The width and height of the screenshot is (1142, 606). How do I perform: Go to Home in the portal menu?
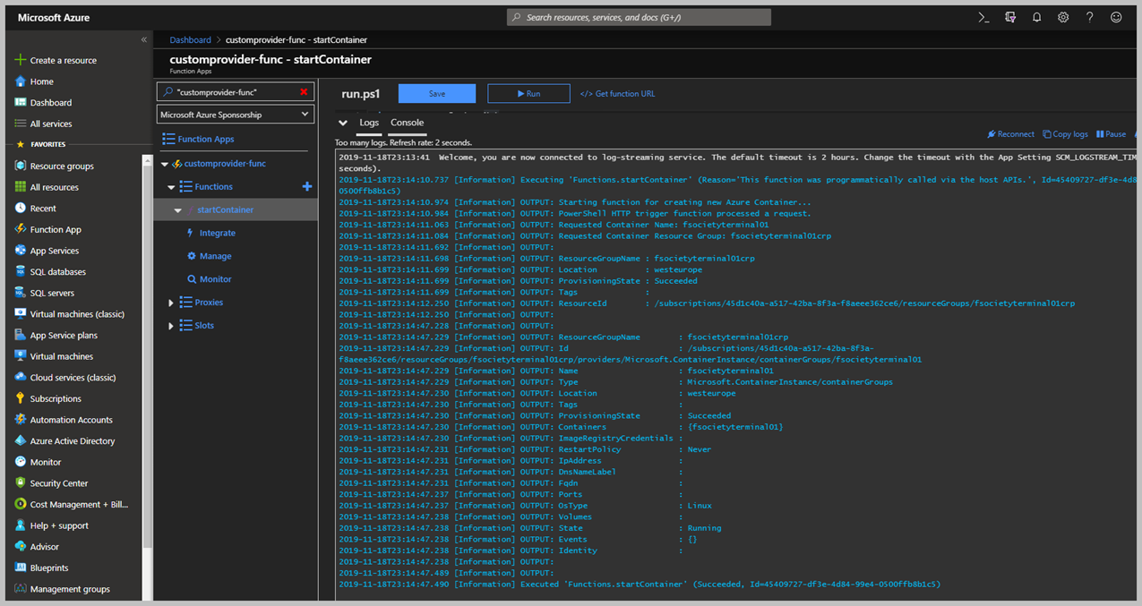click(34, 81)
